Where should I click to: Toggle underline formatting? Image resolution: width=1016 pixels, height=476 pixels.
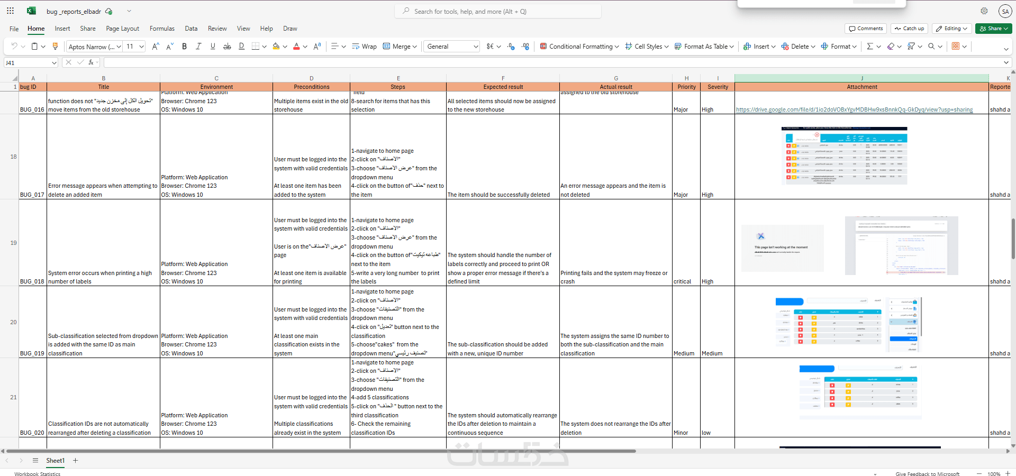213,47
